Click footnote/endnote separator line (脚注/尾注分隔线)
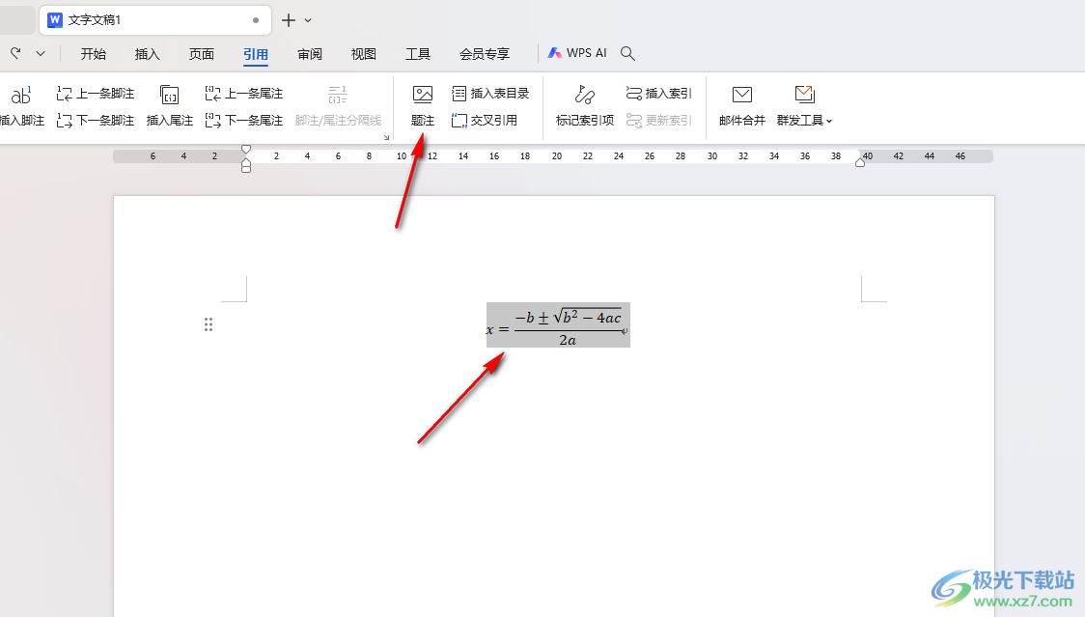Screen dimensions: 1085x617 click(x=338, y=106)
